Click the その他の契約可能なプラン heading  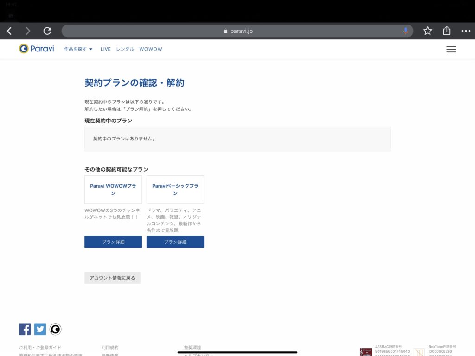tap(116, 169)
